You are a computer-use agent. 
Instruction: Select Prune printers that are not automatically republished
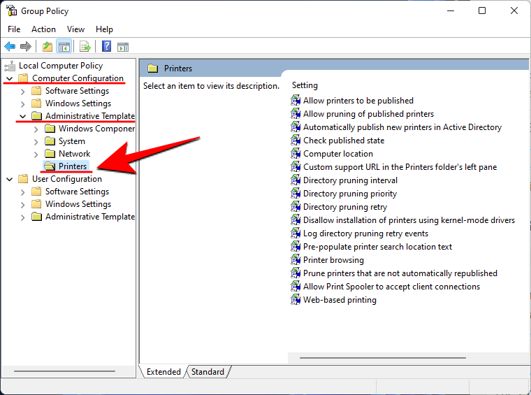pyautogui.click(x=400, y=273)
